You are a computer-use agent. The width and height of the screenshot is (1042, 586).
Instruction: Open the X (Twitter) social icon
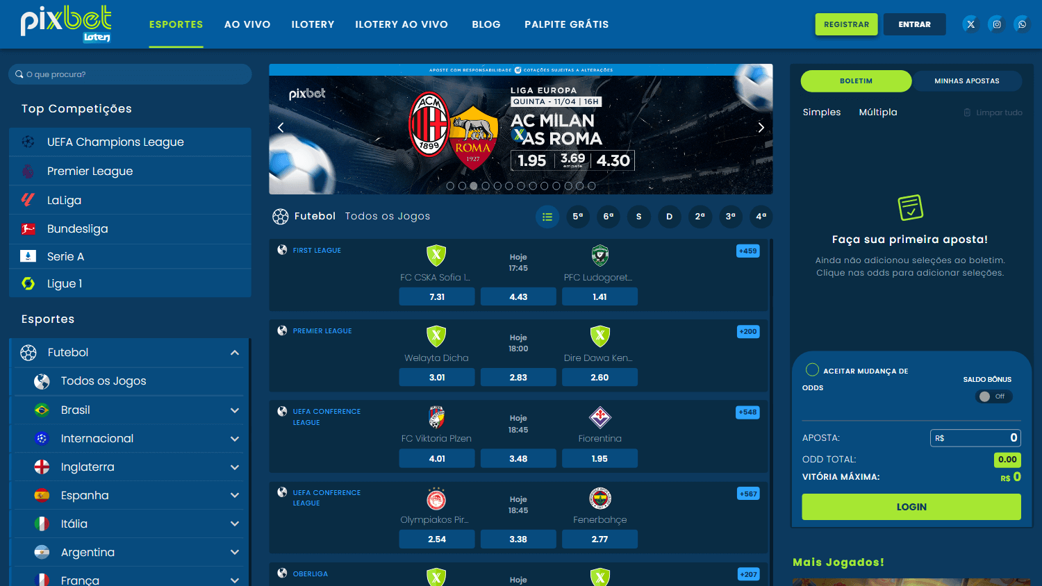[x=971, y=24]
